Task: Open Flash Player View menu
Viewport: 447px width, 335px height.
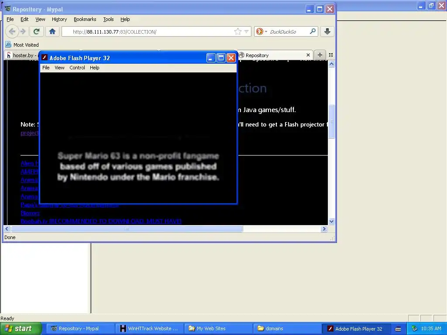Action: (x=59, y=68)
